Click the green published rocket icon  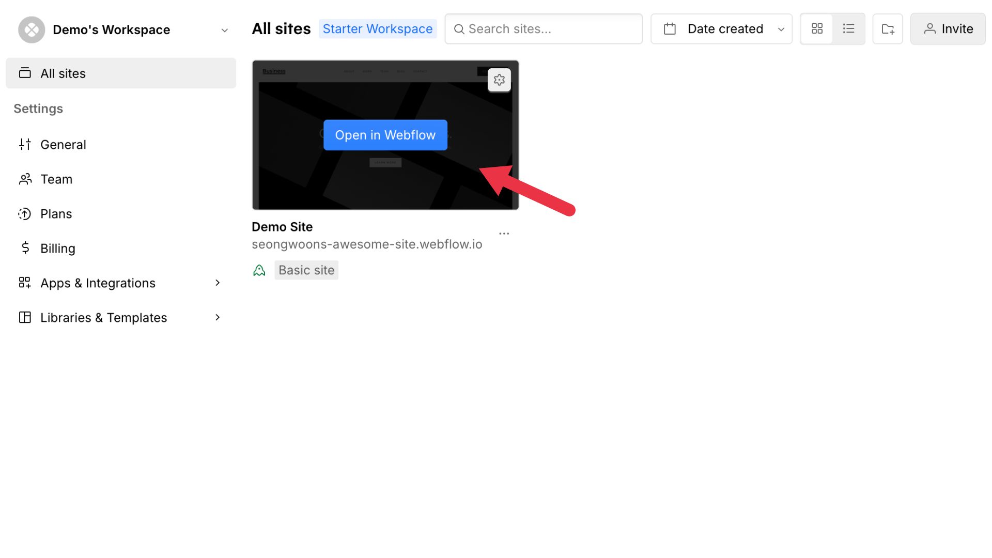[259, 270]
